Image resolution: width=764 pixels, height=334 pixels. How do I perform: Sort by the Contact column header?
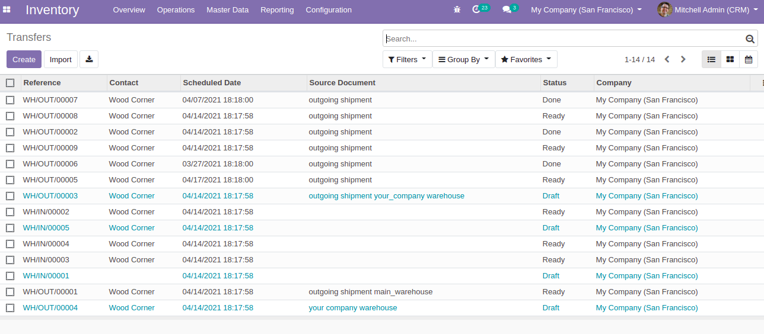click(144, 83)
